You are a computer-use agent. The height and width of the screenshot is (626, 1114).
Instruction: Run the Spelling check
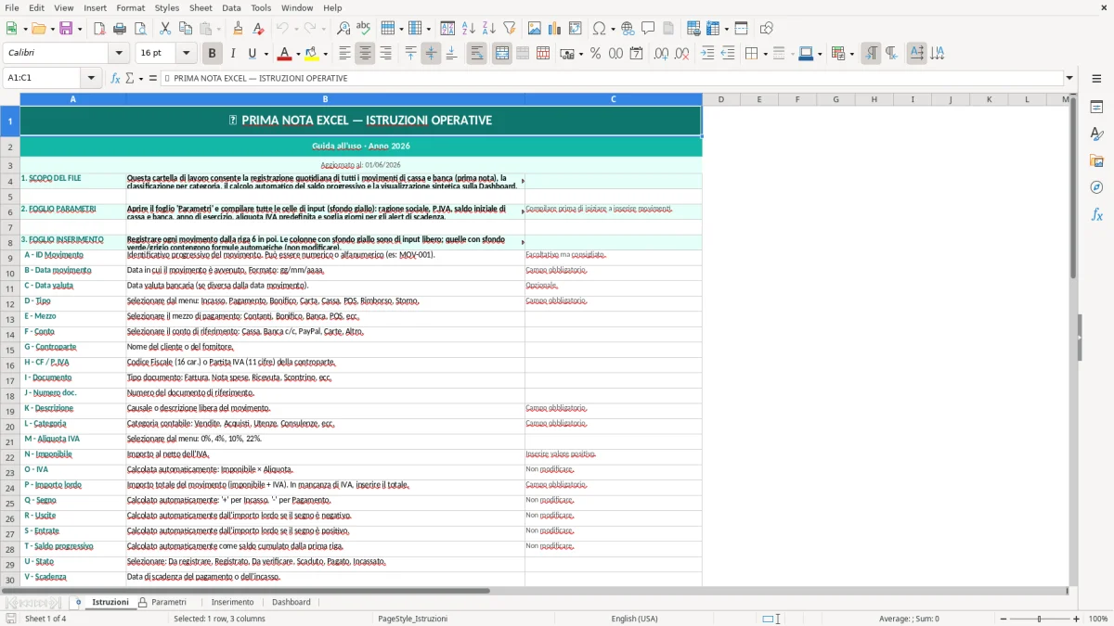click(364, 29)
